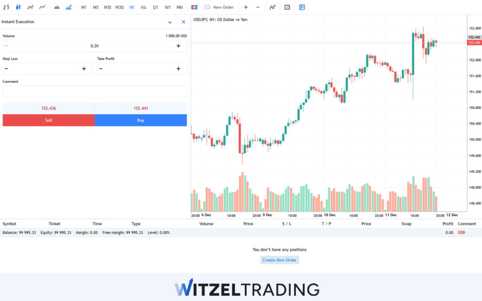The image size is (482, 301).
Task: Zoom in on the chart with plus icon
Action: click(246, 7)
